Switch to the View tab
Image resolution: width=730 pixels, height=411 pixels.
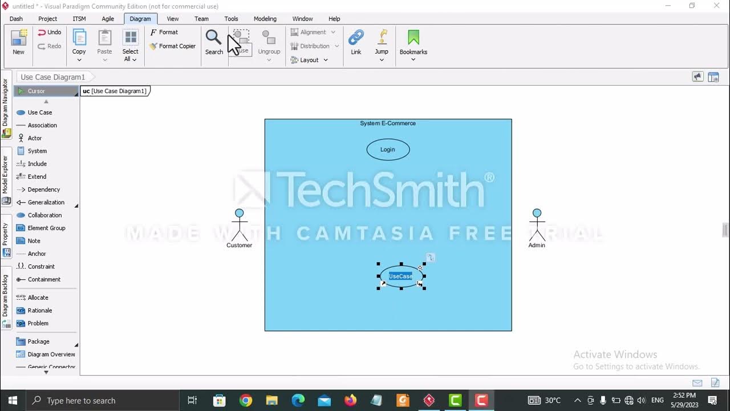pos(173,19)
